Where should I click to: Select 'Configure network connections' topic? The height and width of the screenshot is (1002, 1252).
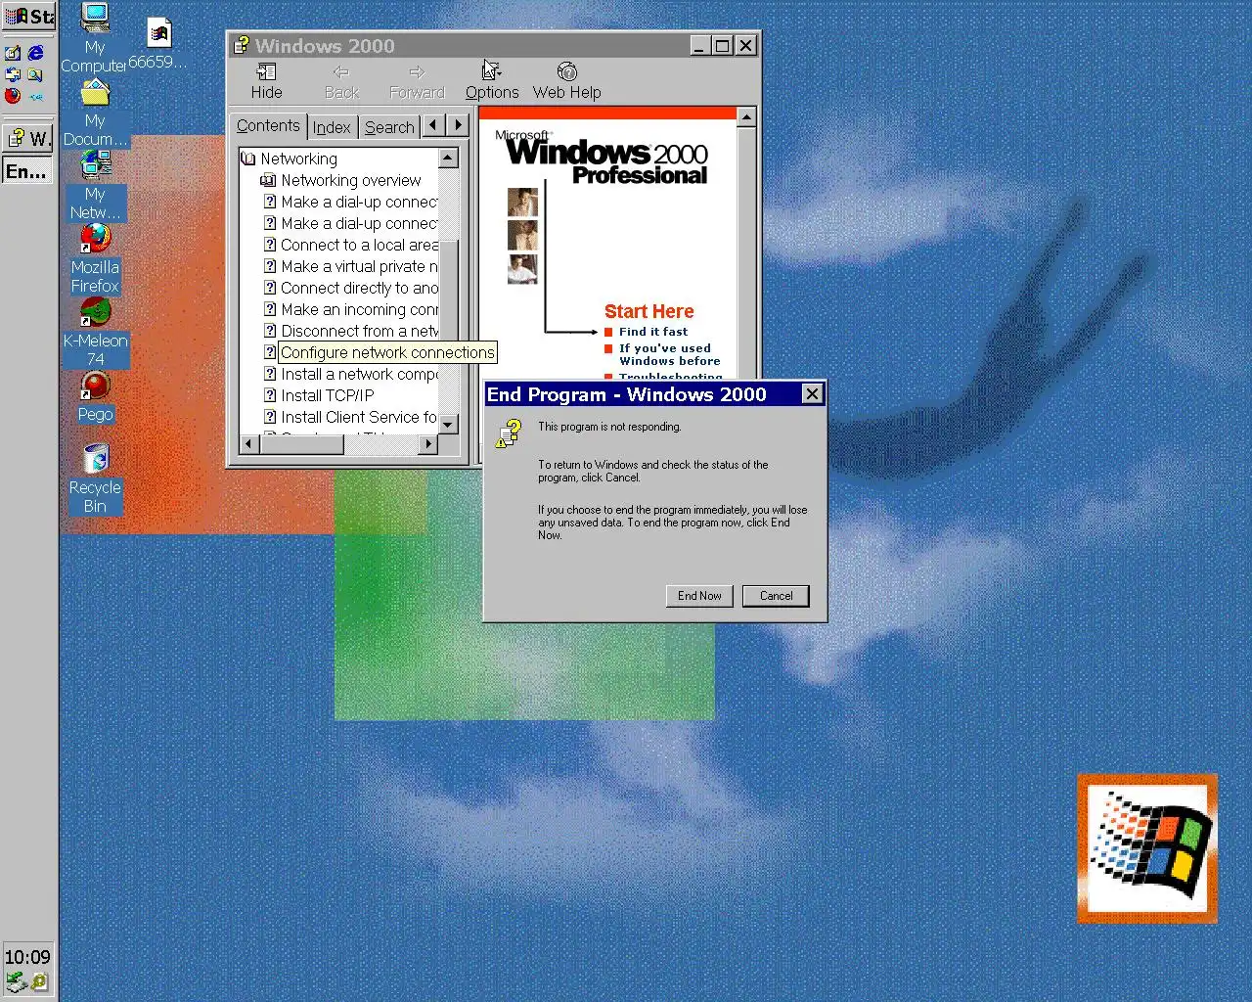click(387, 352)
